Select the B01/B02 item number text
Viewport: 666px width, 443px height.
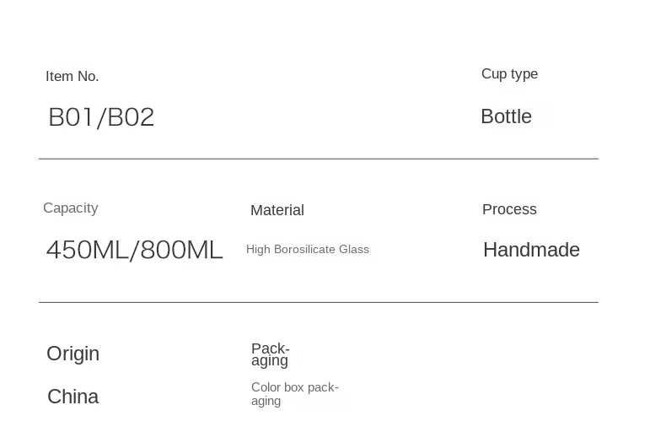pos(101,117)
